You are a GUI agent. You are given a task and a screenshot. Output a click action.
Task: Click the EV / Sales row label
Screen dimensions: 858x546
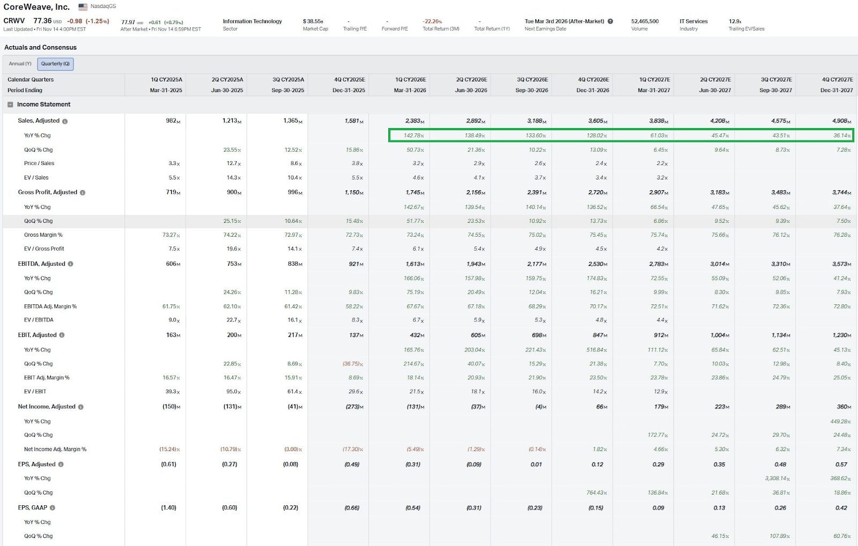[36, 178]
